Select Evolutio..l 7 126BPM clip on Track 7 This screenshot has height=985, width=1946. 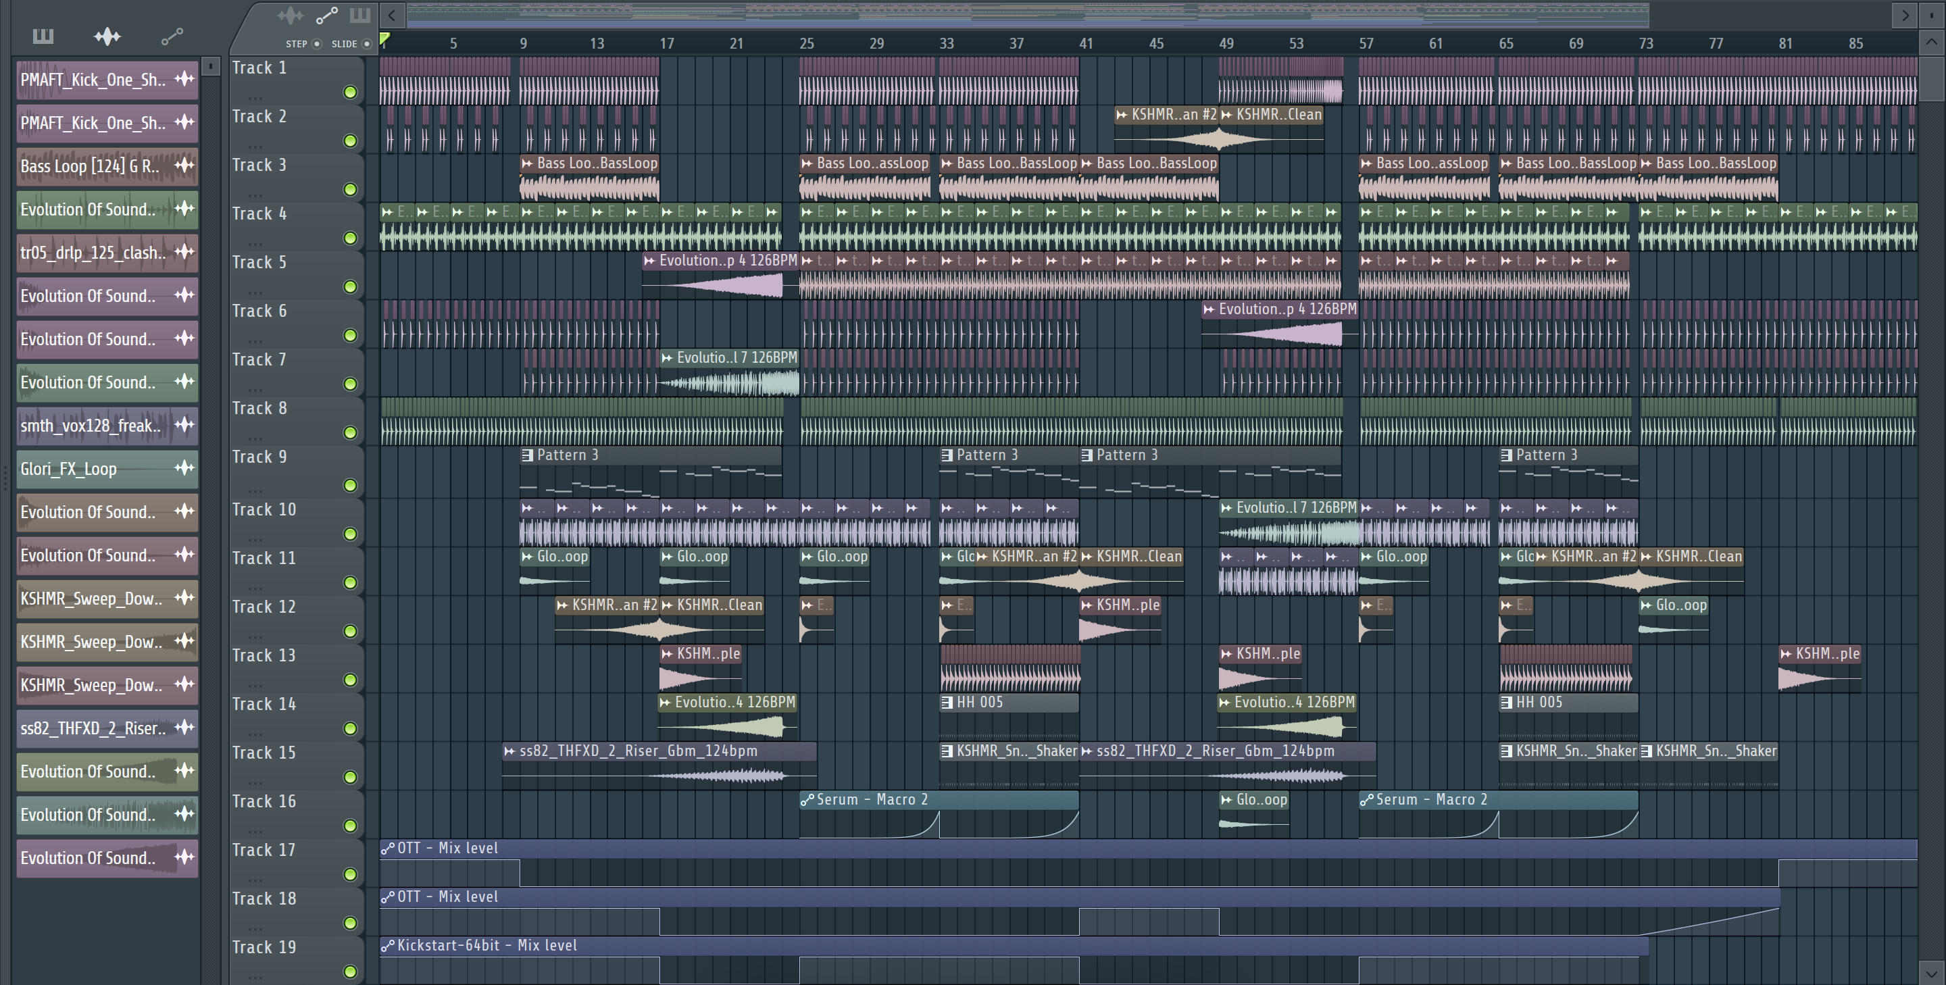click(x=730, y=372)
